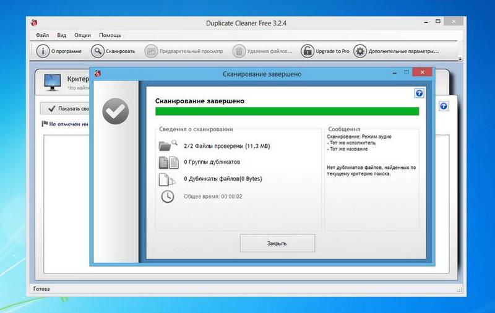Open the Вид menu
Screen dimensions: 495x313
(x=61, y=35)
